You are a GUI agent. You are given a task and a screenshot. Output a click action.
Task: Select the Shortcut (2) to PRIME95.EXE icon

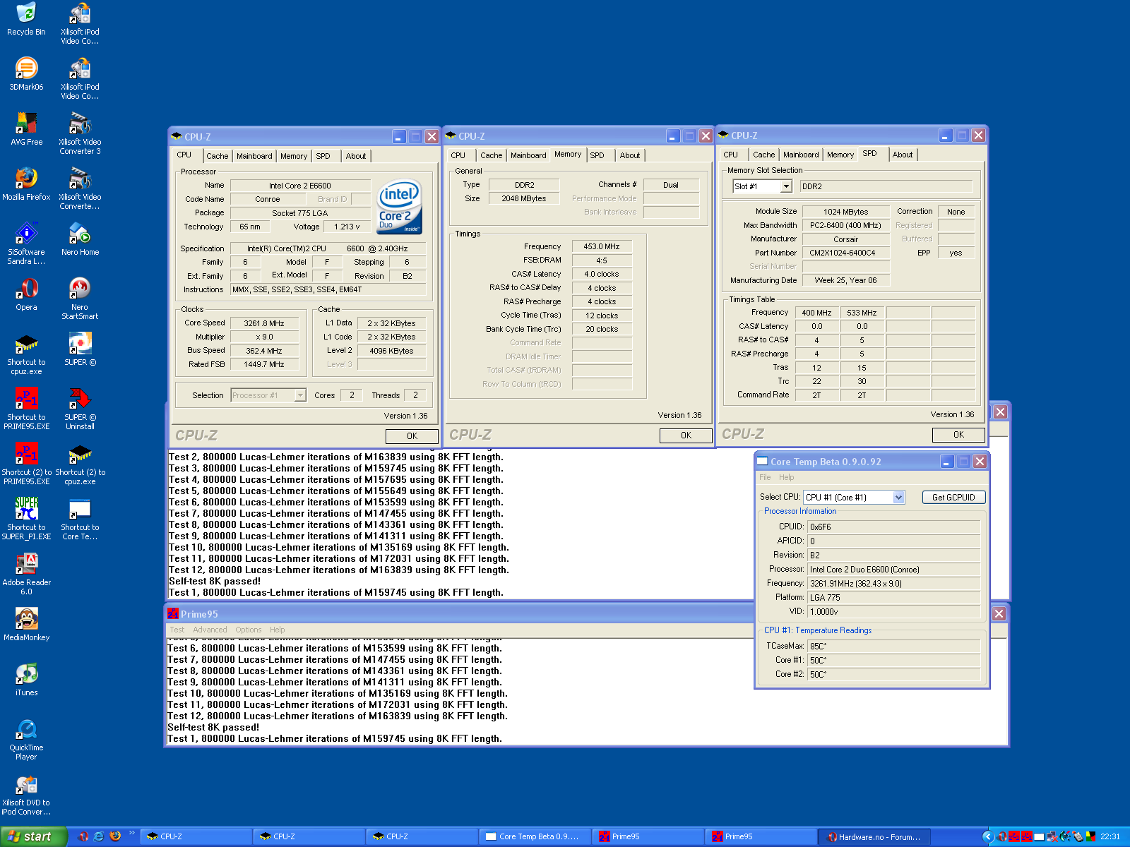(26, 464)
